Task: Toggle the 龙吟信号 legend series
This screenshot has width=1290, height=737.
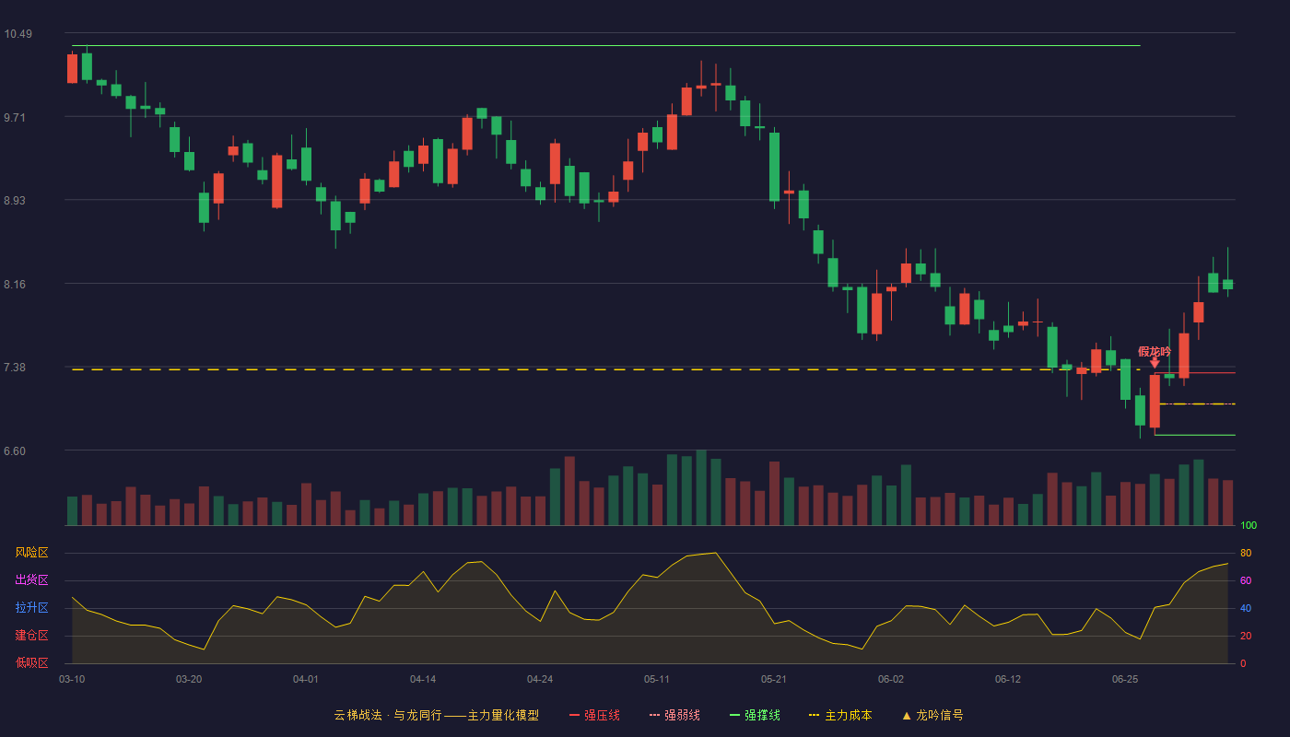Action: tap(932, 715)
